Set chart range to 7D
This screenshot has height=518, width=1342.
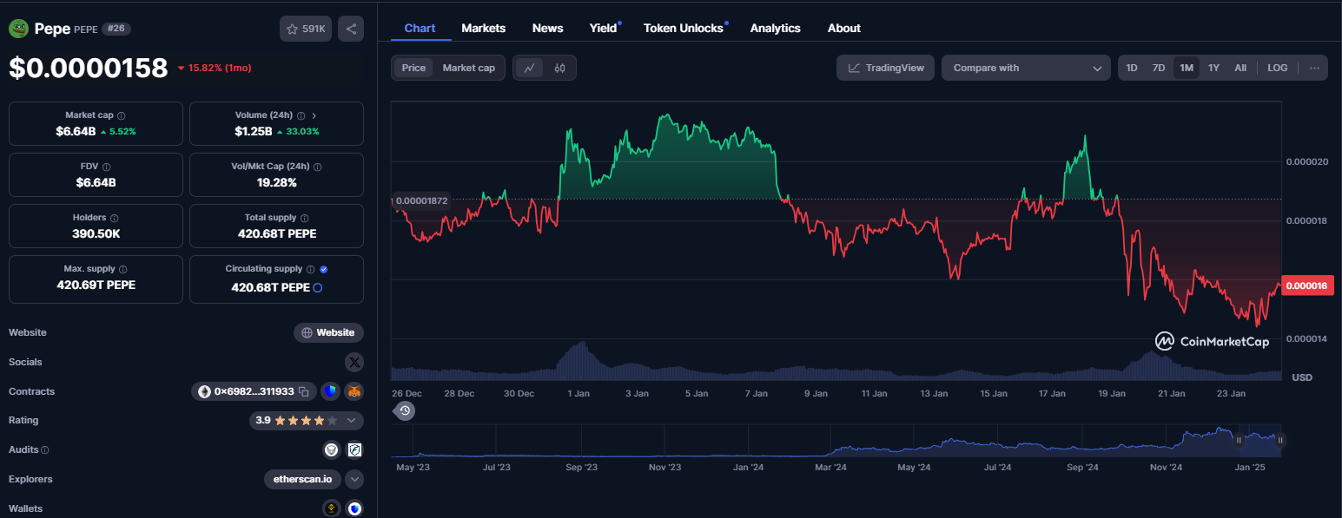[x=1159, y=68]
